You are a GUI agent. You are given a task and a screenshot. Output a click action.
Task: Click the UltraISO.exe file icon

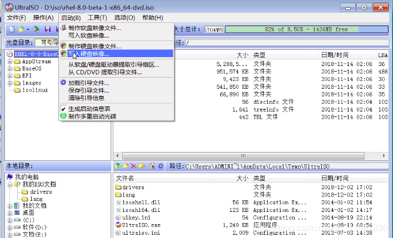coord(118,225)
